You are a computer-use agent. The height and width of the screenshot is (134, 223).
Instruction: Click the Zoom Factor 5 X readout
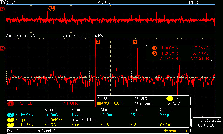(20, 36)
